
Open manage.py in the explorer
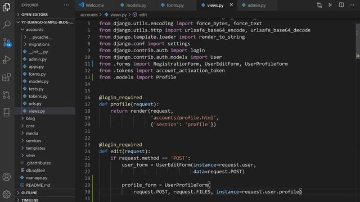(x=45, y=178)
